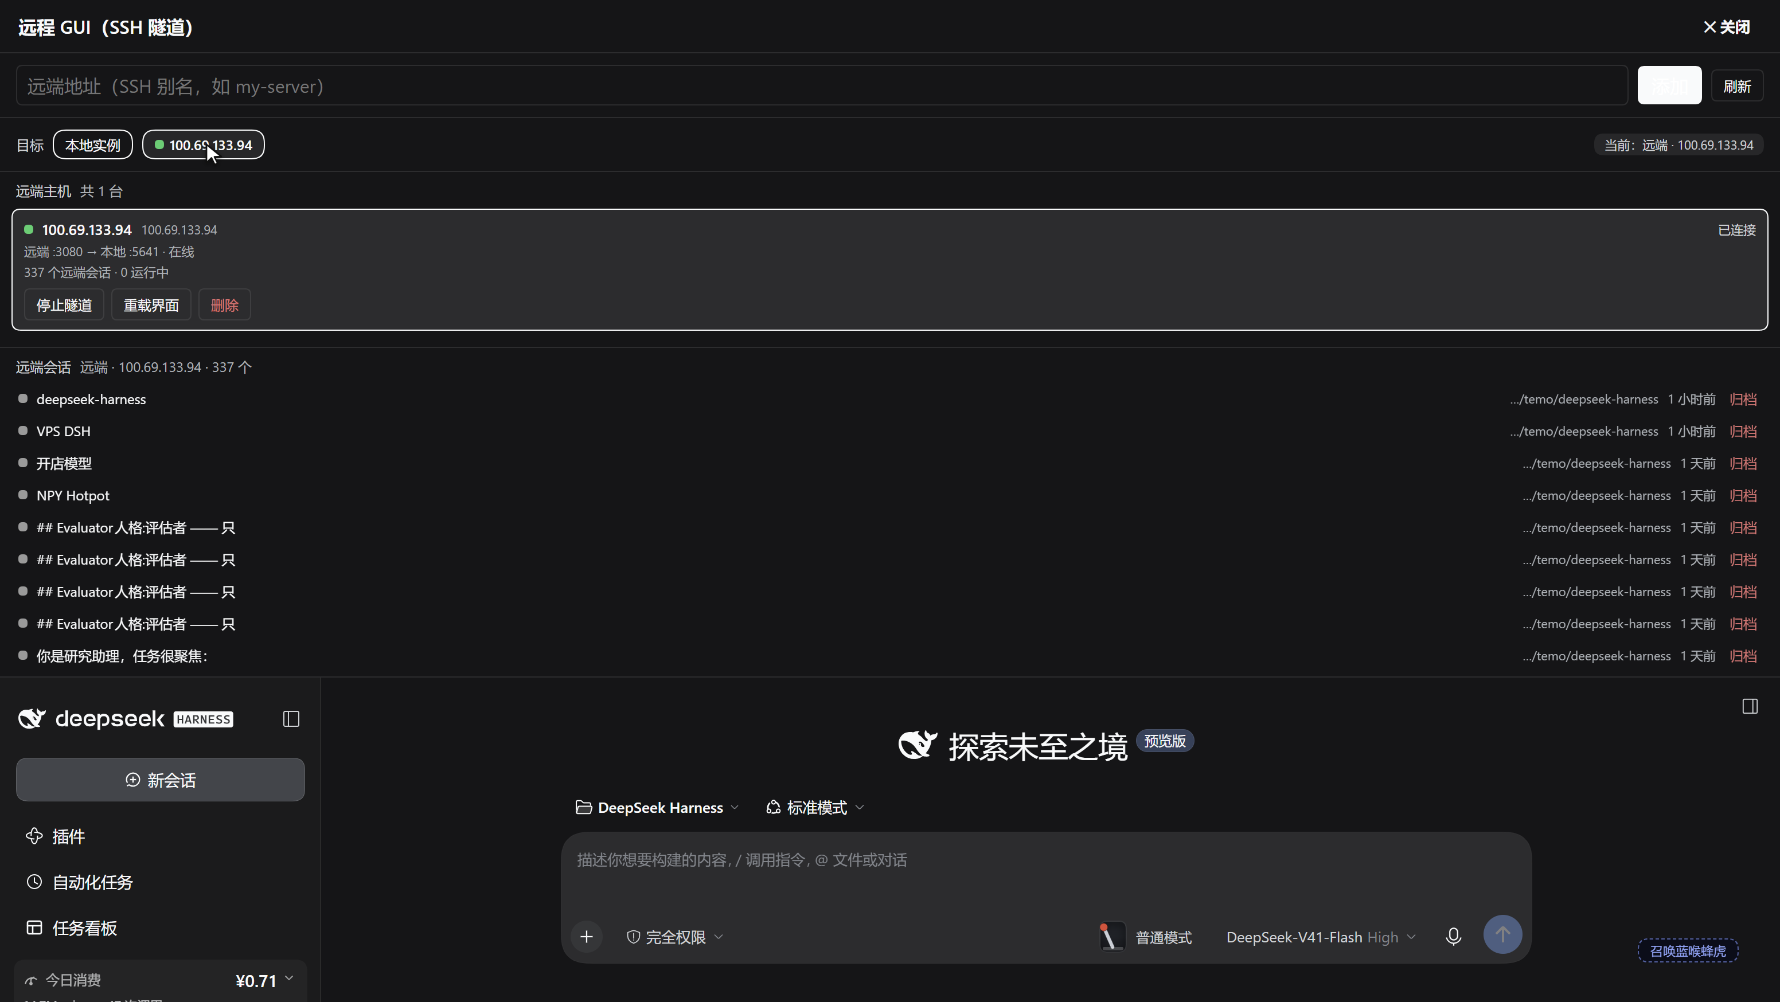This screenshot has height=1002, width=1780.
Task: Select the 100.69.133.94 target chip
Action: [x=203, y=145]
